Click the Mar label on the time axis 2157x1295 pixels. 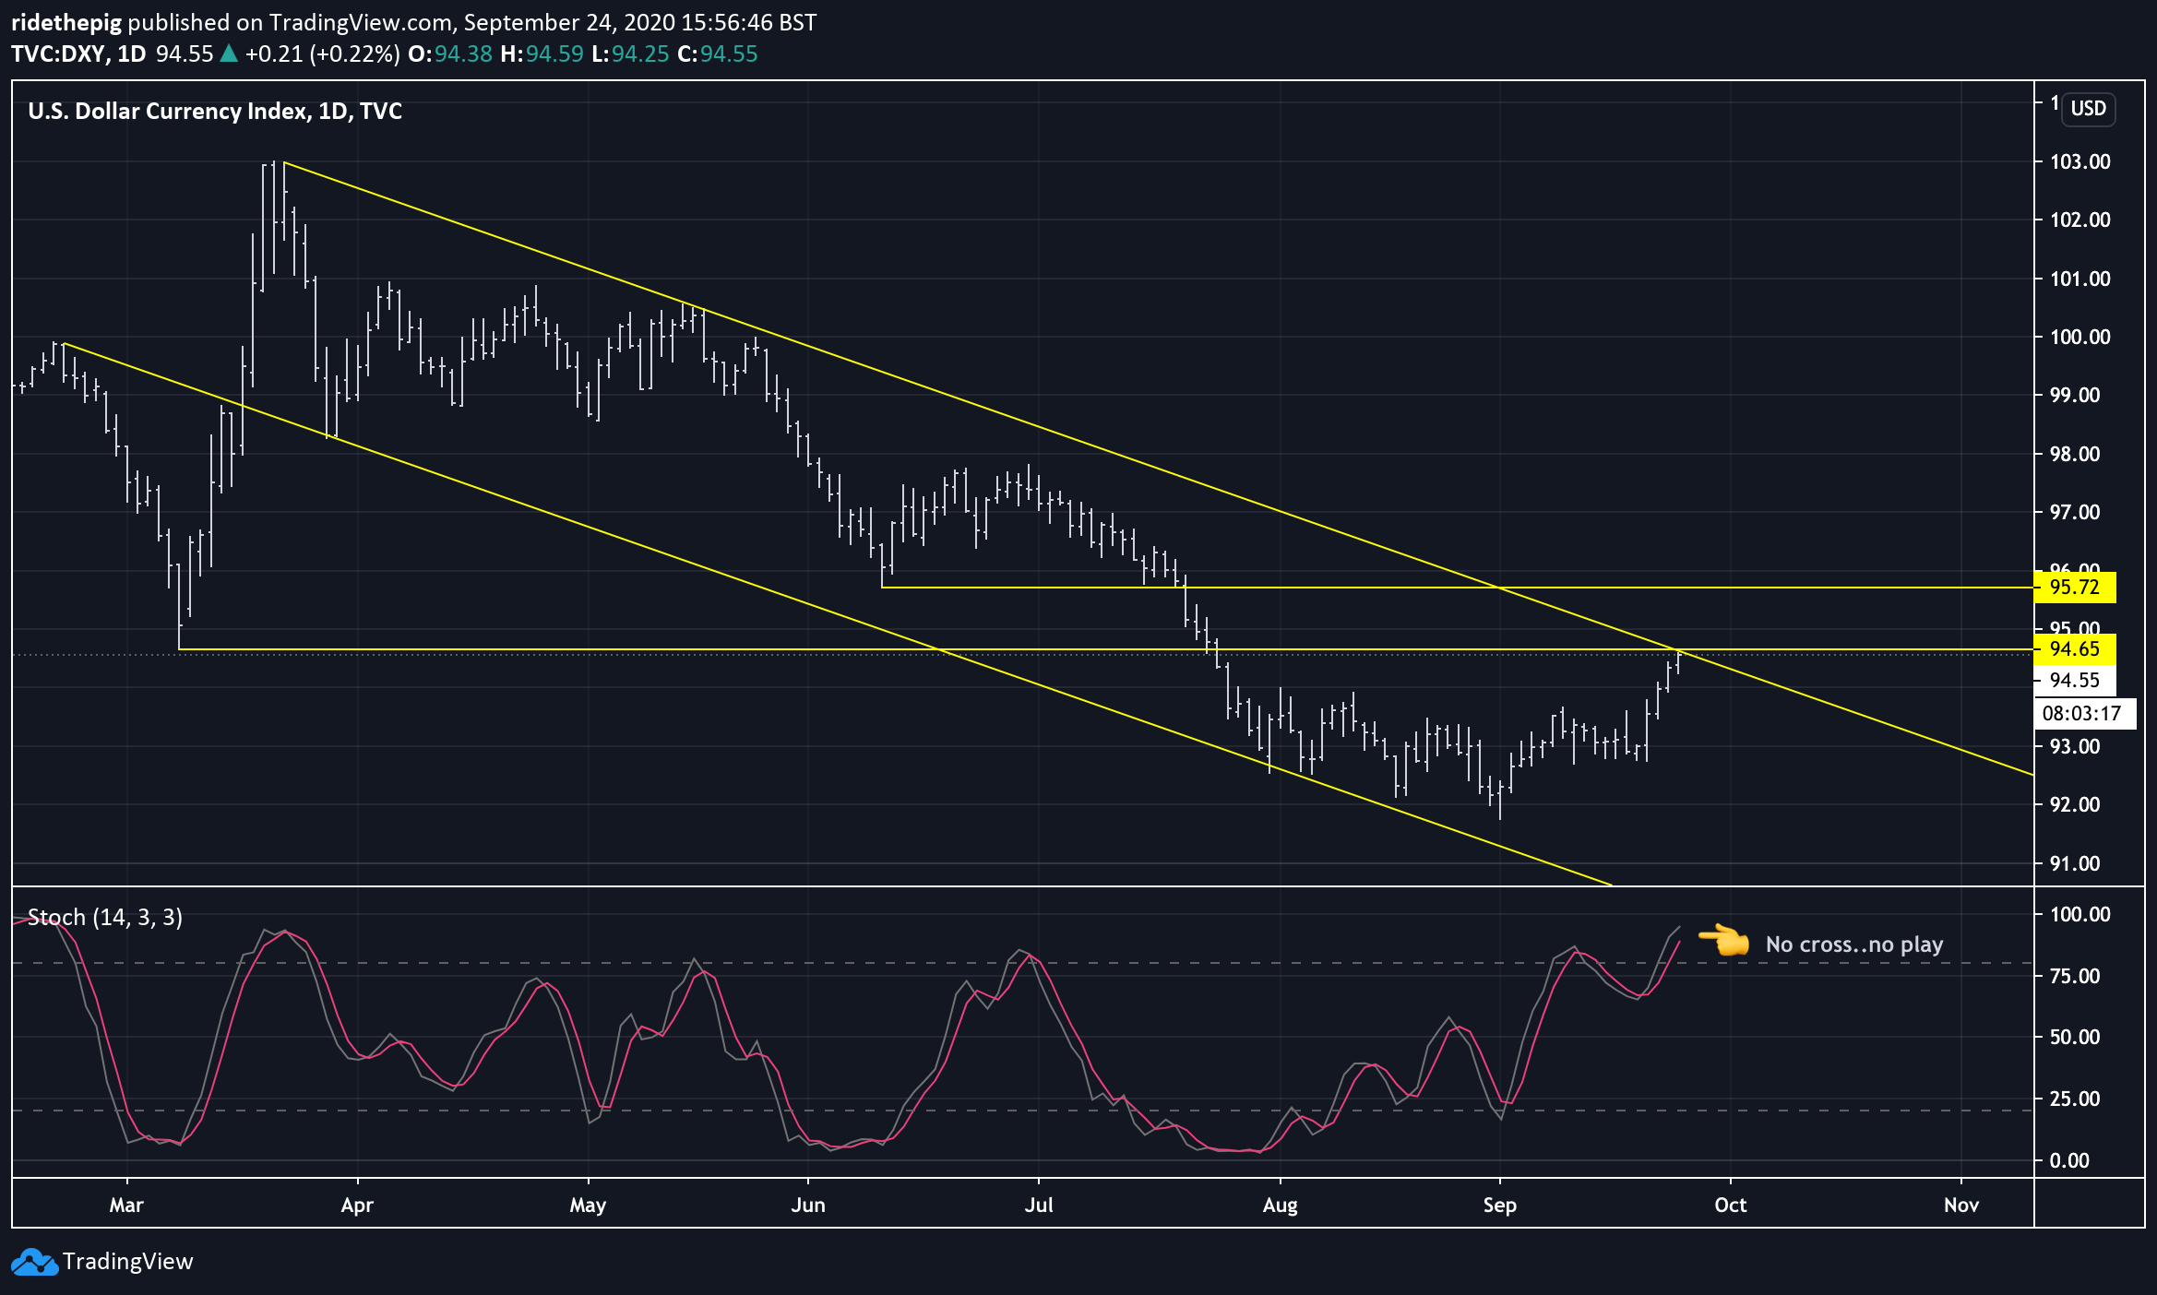126,1205
